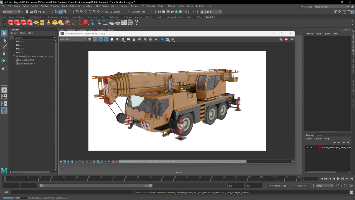Open the Modeling menu set dropdown
355x200 pixels.
pos(11,12)
